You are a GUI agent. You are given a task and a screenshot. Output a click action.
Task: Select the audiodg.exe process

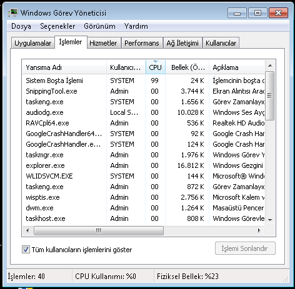point(143,112)
